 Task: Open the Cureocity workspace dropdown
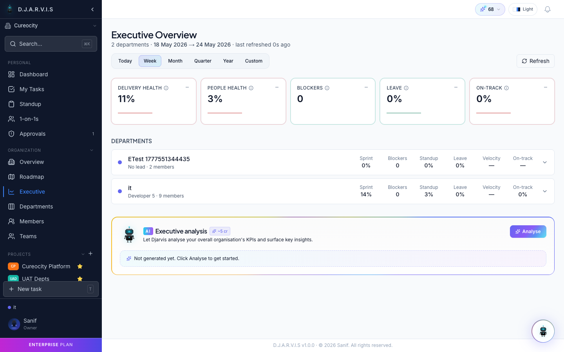51,26
